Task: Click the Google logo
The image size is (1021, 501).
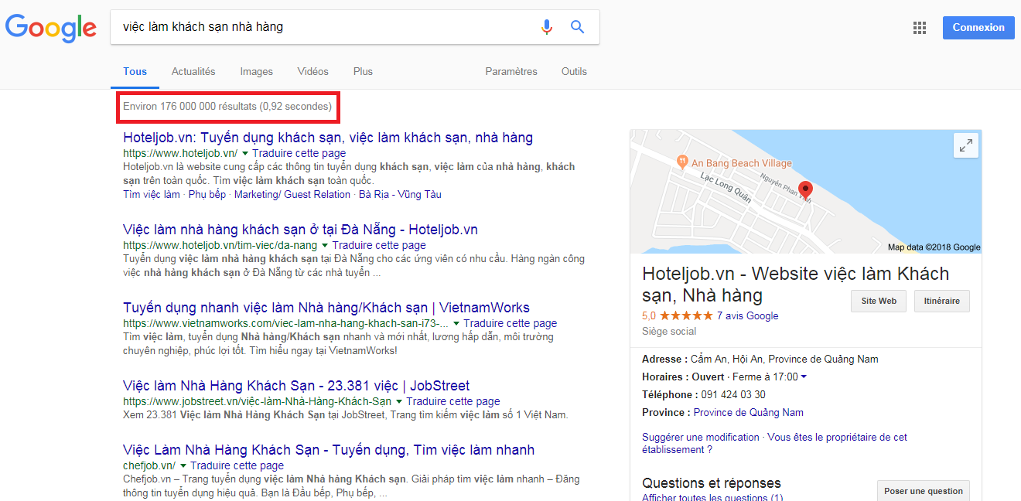Action: click(51, 28)
